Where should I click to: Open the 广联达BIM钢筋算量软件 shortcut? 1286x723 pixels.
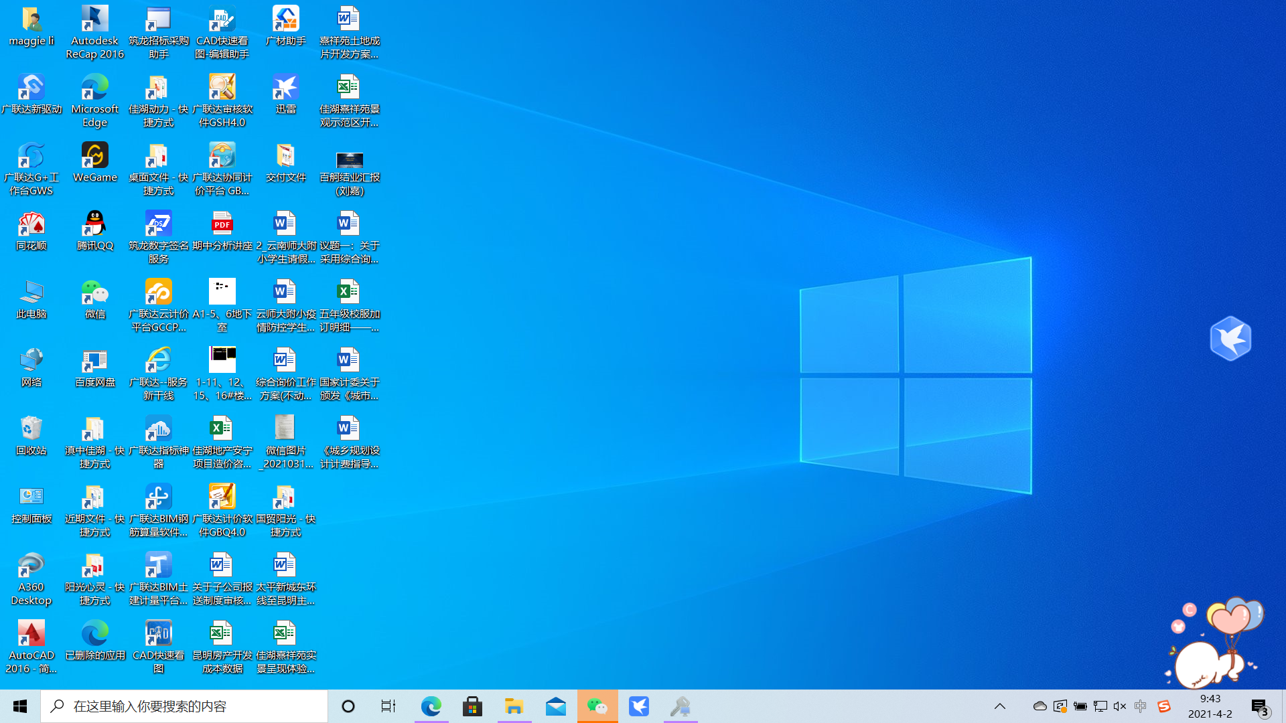(x=159, y=511)
